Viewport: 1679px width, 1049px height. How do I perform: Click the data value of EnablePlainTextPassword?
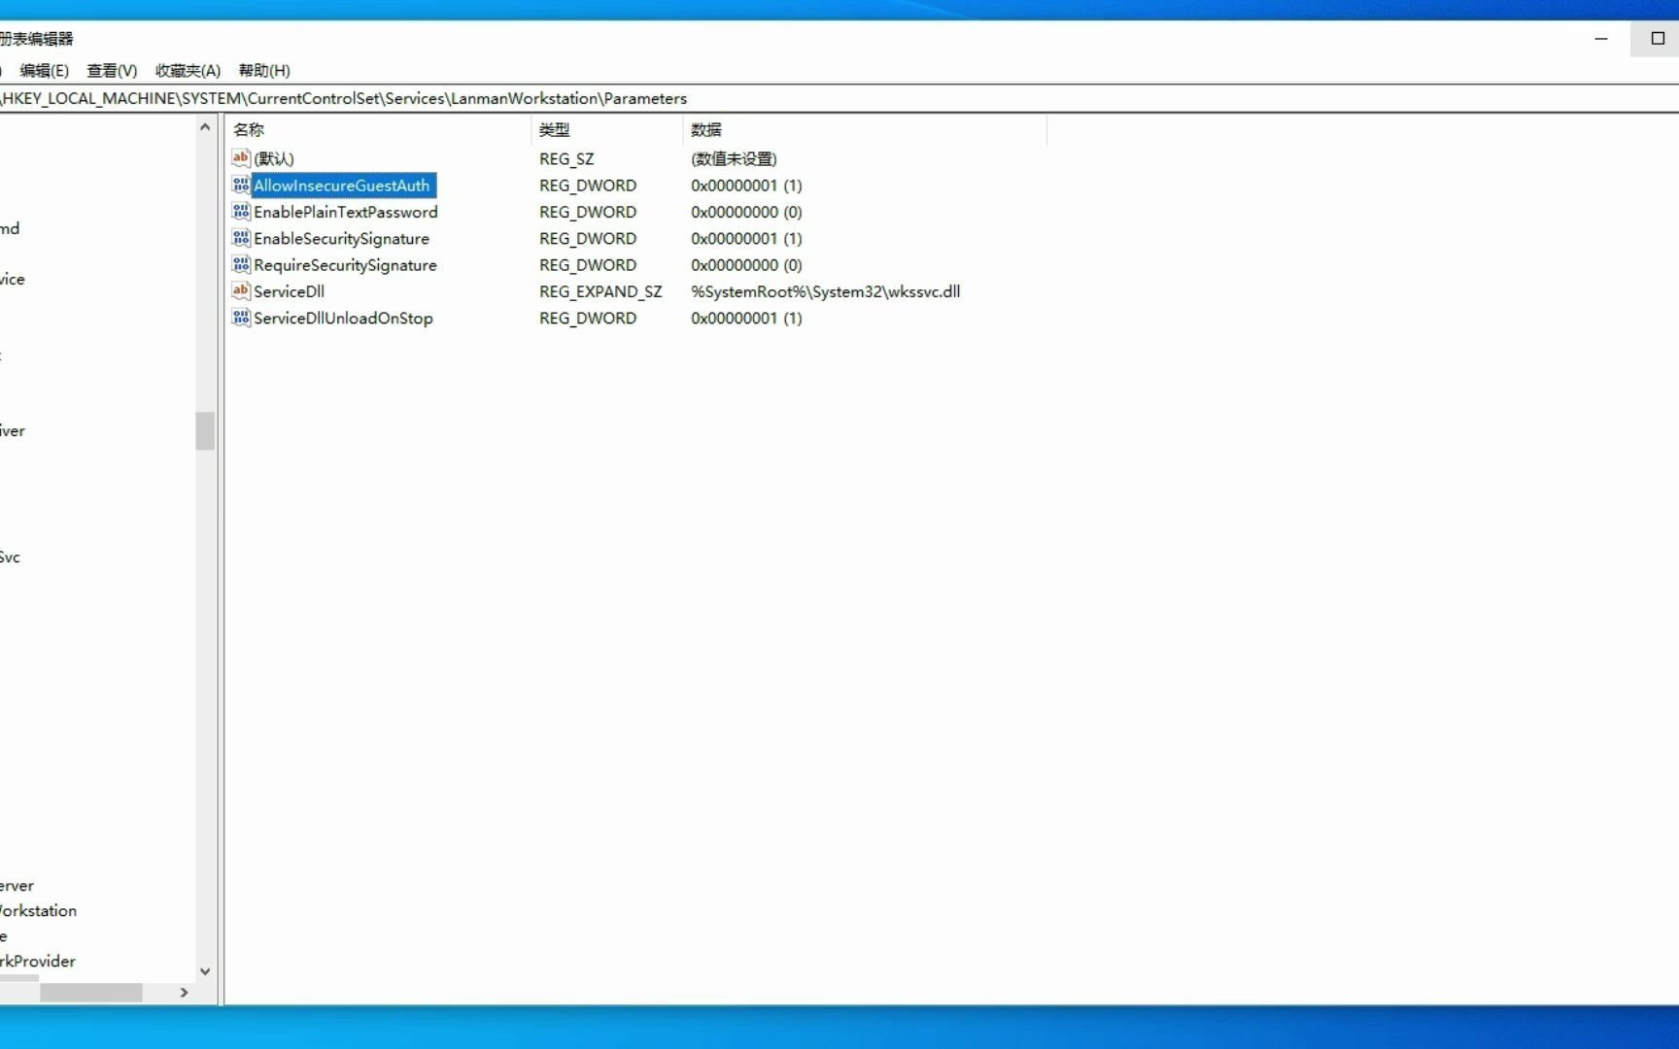click(746, 212)
